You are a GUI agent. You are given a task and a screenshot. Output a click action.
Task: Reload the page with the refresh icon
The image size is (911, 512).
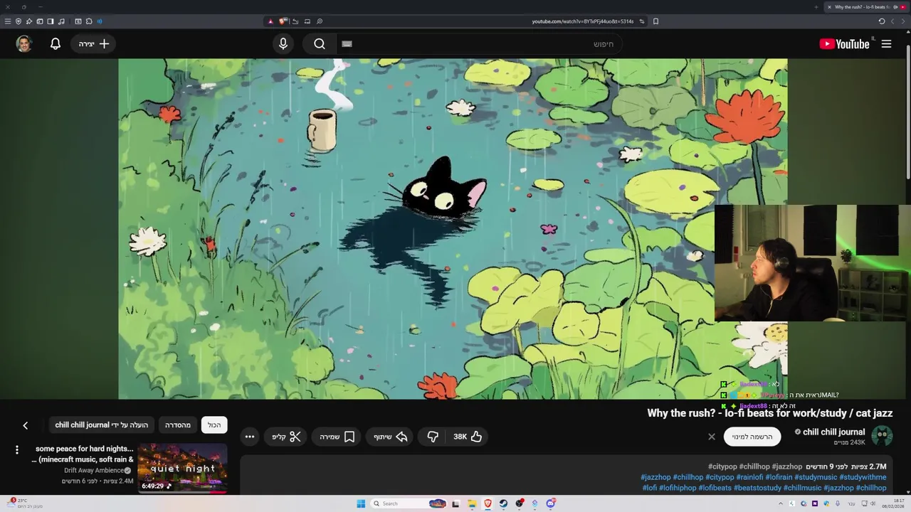[x=881, y=21]
